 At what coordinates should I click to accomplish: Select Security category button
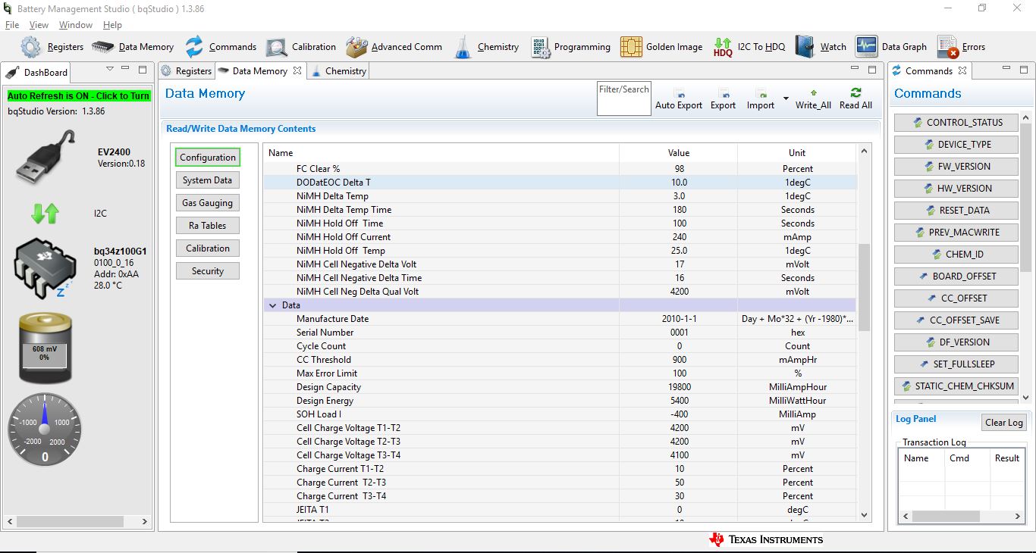[x=208, y=271]
